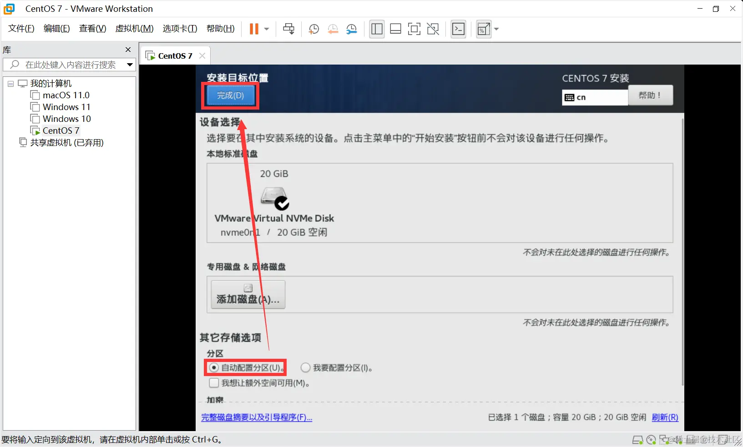
Task: Select 共享虚拟机 (已弃用) in the library
Action: pos(67,142)
